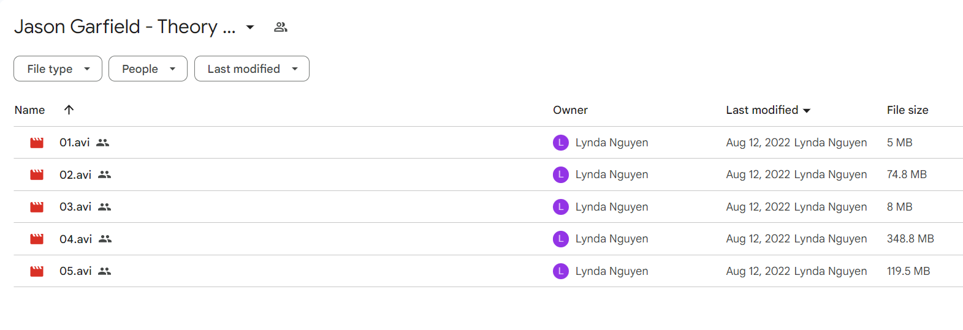963x330 pixels.
Task: Click the Owner column header
Action: tap(570, 110)
